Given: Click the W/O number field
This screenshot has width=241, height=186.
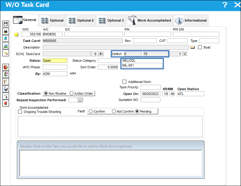Looking at the screenshot, I should (x=31, y=34).
